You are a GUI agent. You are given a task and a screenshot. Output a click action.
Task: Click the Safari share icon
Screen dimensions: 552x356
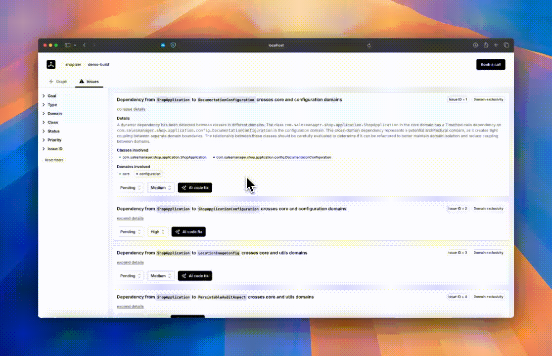[x=486, y=45]
